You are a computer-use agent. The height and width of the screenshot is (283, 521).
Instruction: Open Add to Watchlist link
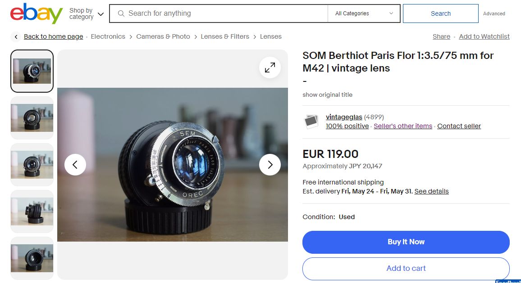(x=484, y=36)
